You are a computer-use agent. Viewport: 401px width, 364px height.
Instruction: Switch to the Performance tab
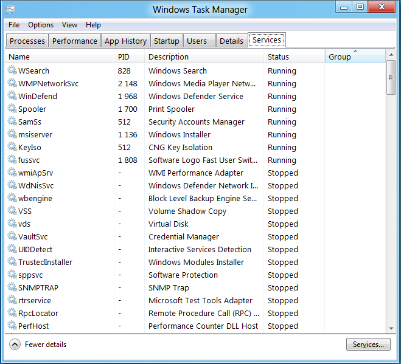coord(75,41)
